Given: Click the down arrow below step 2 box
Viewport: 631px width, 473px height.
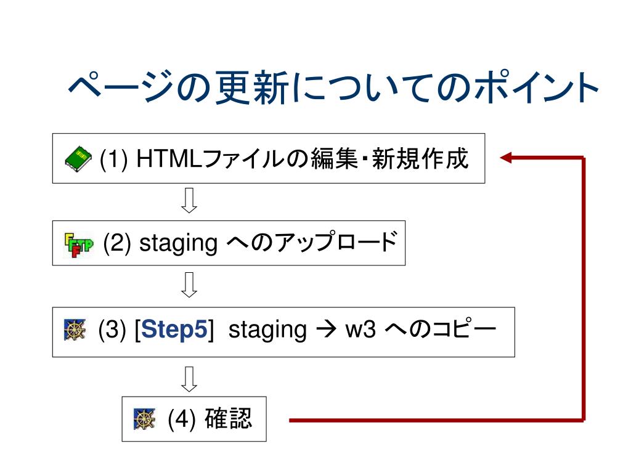Looking at the screenshot, I should (x=189, y=285).
